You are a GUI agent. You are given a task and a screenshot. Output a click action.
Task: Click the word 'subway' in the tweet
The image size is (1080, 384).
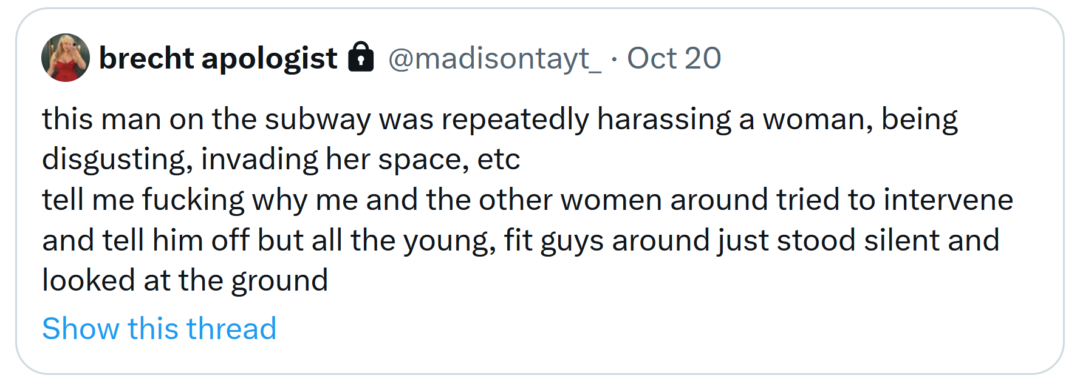click(318, 120)
